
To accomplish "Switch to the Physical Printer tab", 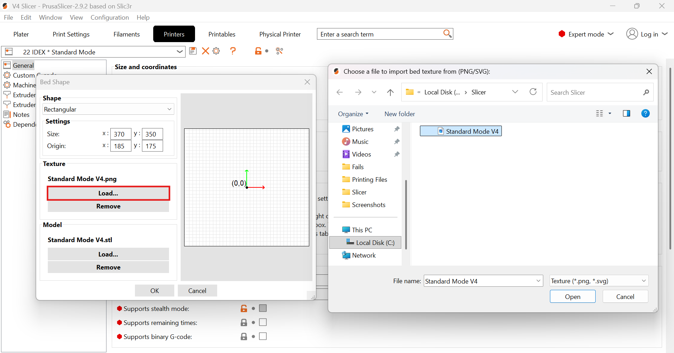I will [280, 34].
